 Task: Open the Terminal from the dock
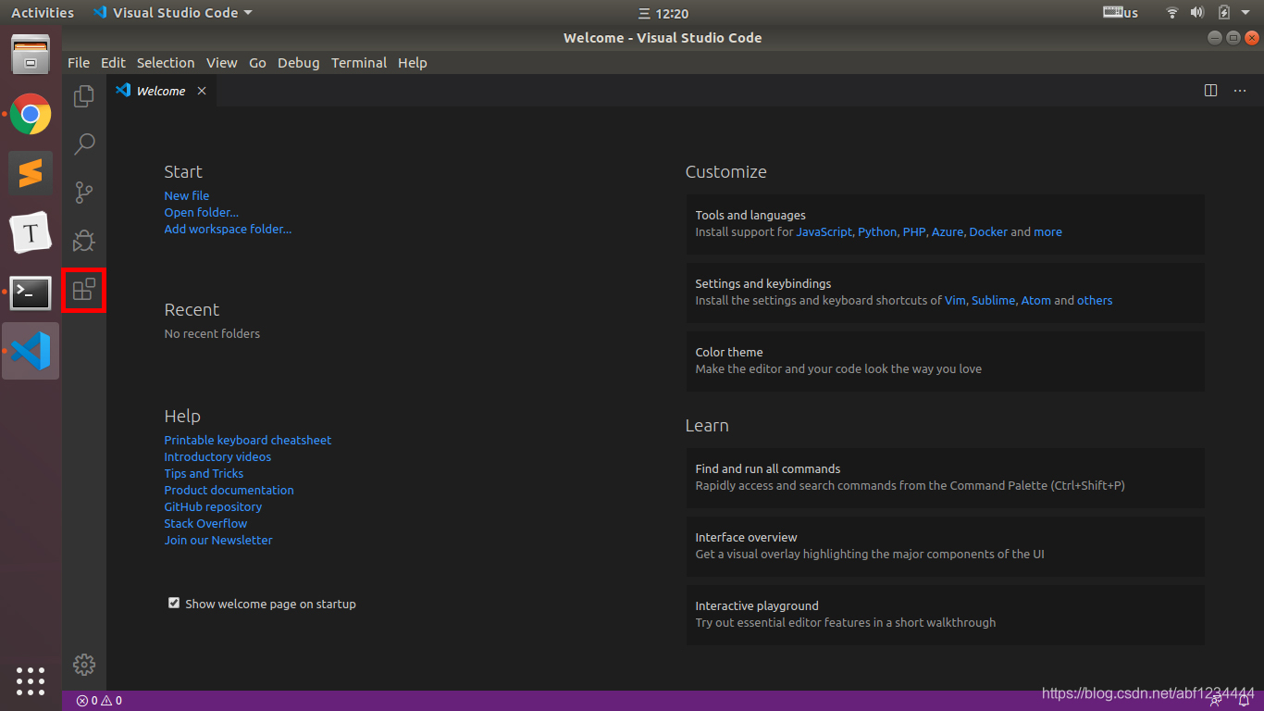(x=31, y=293)
